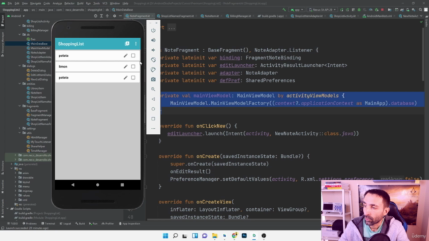Activate the emulator zoom magnifier
Image resolution: width=429 pixels, height=241 pixels.
coord(154,89)
